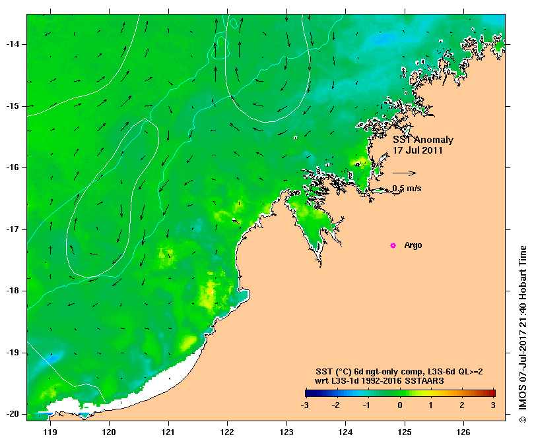Click longitude label 122
This screenshot has width=534, height=443.
[227, 432]
